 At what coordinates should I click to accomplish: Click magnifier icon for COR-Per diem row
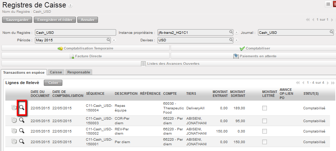[22, 120]
